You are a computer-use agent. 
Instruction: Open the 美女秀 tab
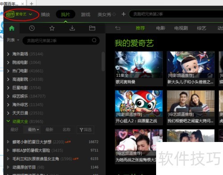click(x=104, y=14)
